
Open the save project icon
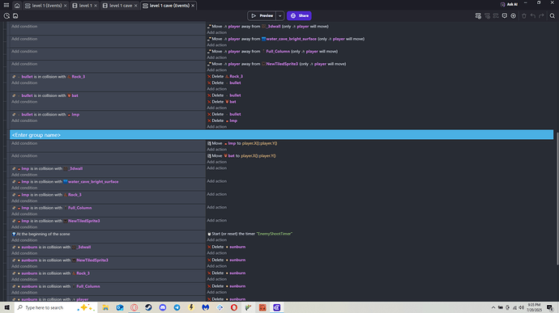15,15
